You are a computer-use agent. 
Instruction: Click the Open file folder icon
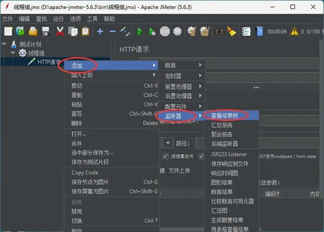pyautogui.click(x=33, y=31)
